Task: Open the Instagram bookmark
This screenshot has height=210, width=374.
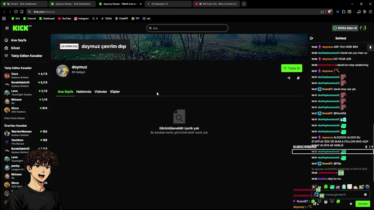Action: coord(82,18)
